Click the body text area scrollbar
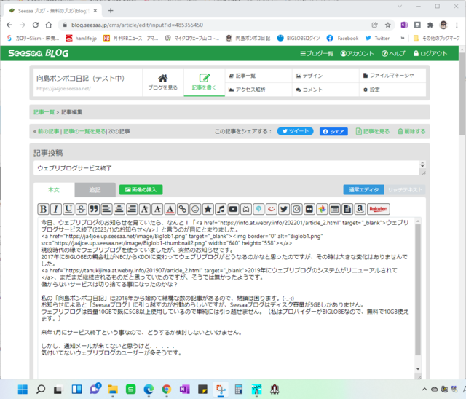466x399 pixels. coord(418,290)
